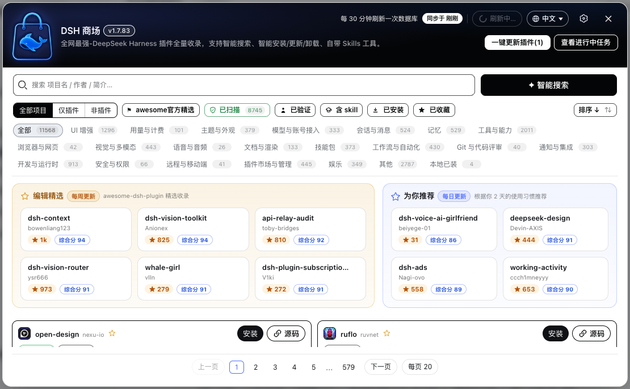The width and height of the screenshot is (630, 389).
Task: Click the v1.7.83 version badge
Action: 119,31
